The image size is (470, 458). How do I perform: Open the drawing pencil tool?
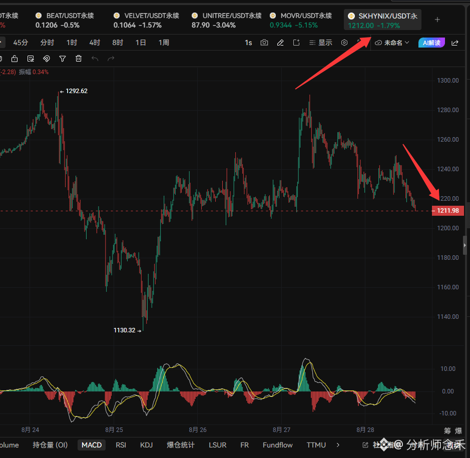[x=280, y=43]
